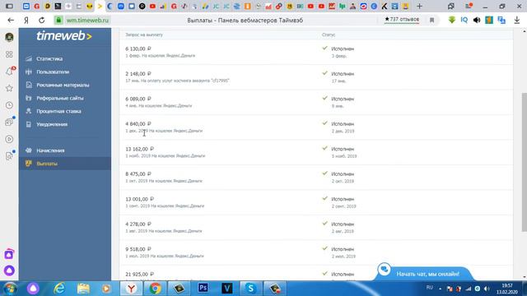Image resolution: width=527 pixels, height=296 pixels.
Task: Click the Начисления icon
Action: click(x=29, y=150)
